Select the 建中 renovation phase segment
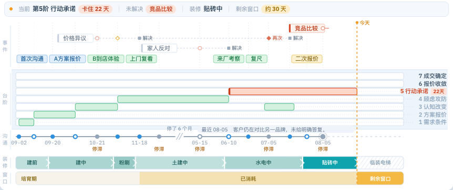 81,163
